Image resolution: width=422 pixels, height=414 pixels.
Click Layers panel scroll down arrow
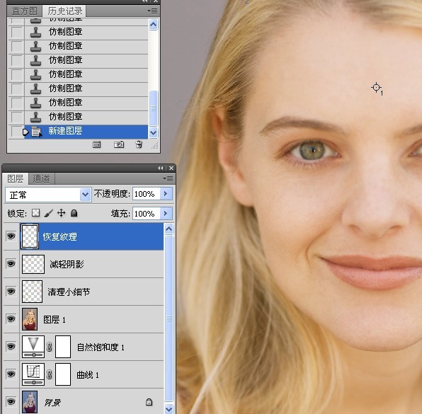point(169,409)
